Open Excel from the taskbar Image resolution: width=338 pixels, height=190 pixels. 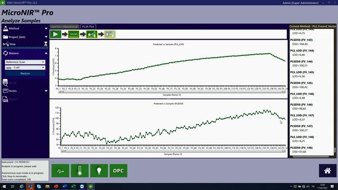73,186
